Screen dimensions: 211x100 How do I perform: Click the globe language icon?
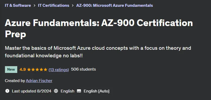56,91
